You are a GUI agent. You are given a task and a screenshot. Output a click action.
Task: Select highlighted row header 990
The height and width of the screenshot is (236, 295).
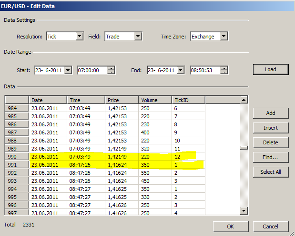point(17,157)
